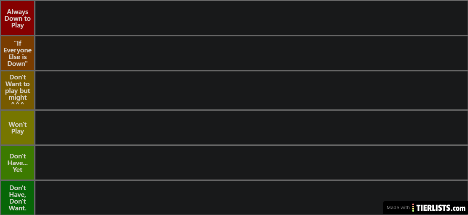Select the "Don't Have... Yet" tier label
Image resolution: width=468 pixels, height=215 pixels.
[18, 163]
